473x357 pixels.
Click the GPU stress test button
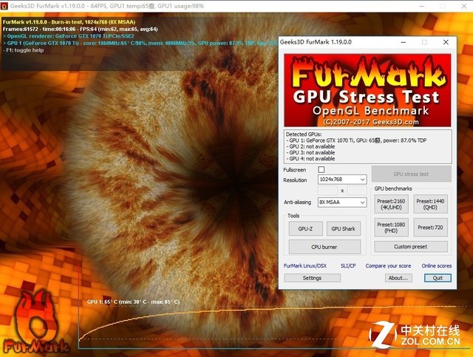412,174
